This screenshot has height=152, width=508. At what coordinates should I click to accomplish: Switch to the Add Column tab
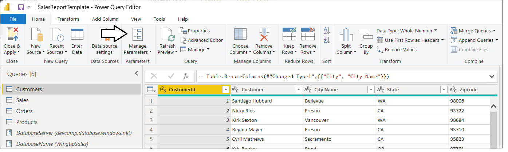(105, 19)
